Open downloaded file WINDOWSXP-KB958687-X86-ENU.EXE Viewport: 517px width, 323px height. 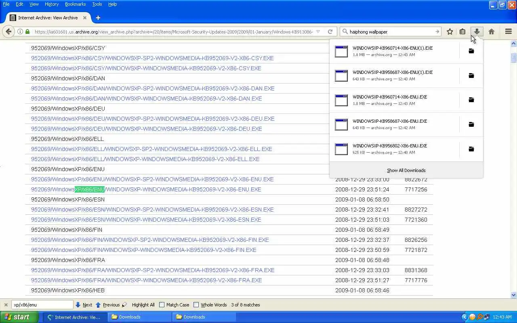[x=395, y=124]
